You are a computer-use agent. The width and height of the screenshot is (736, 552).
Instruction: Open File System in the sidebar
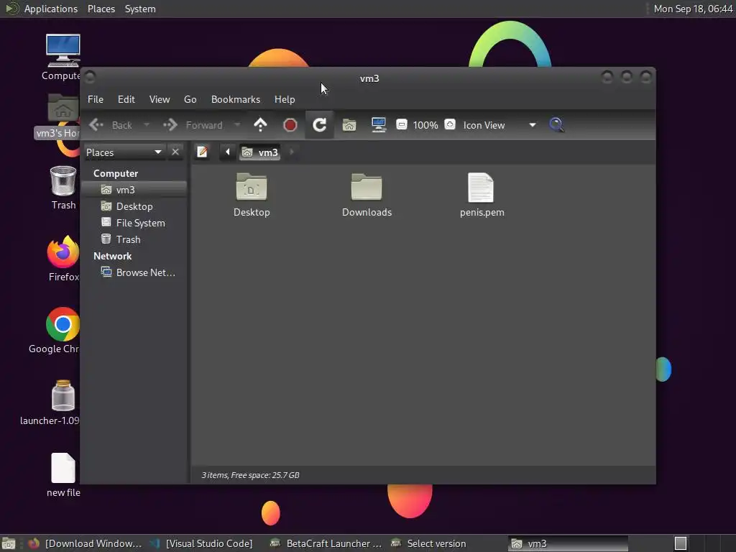(134, 223)
